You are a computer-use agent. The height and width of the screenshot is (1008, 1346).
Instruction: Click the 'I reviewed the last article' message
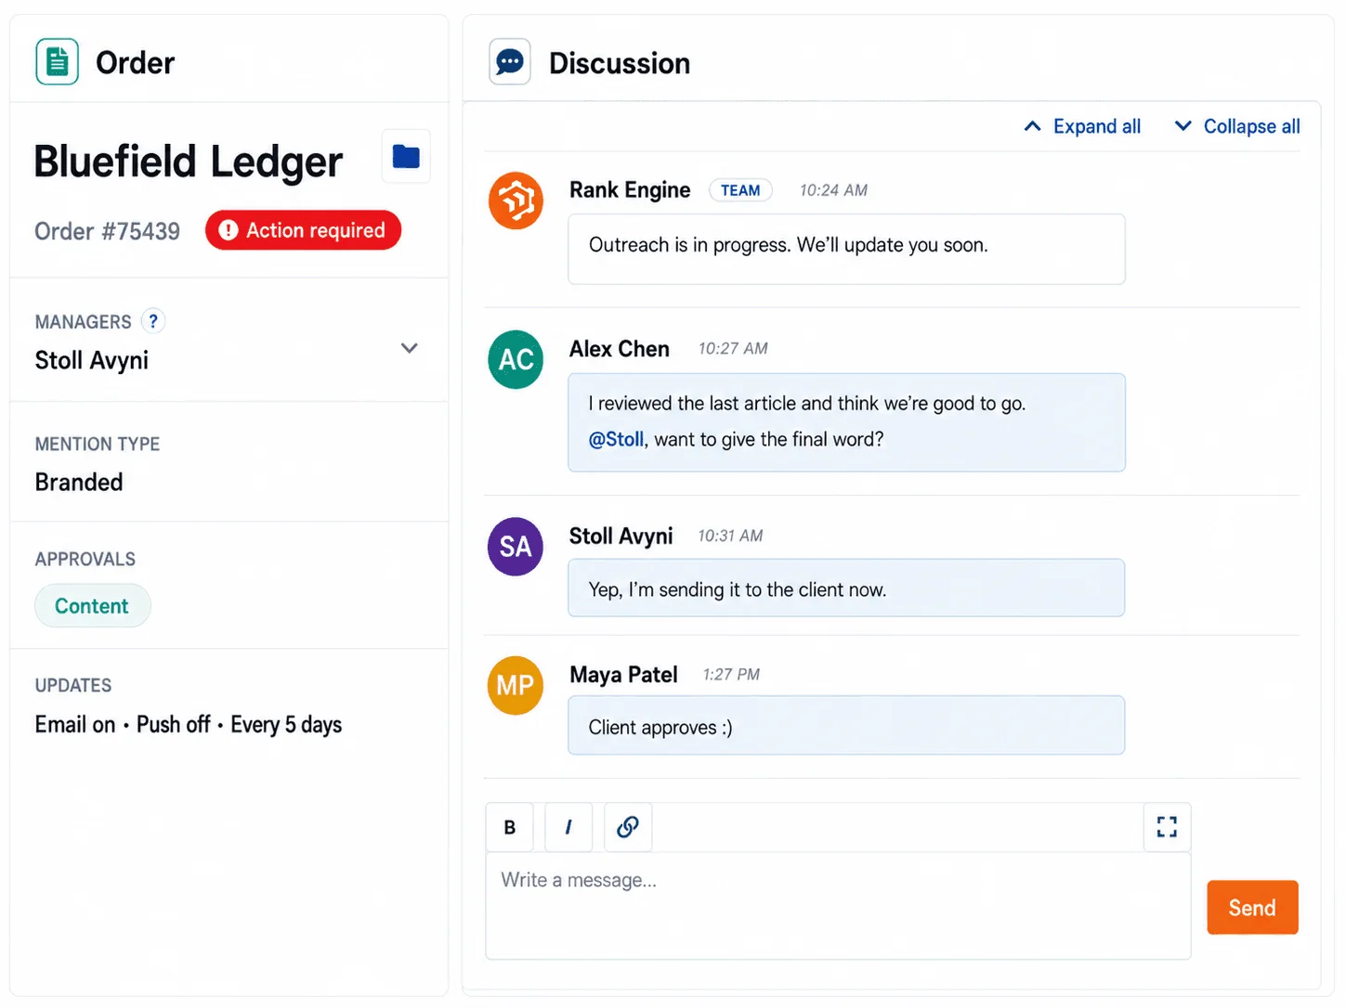pos(846,422)
